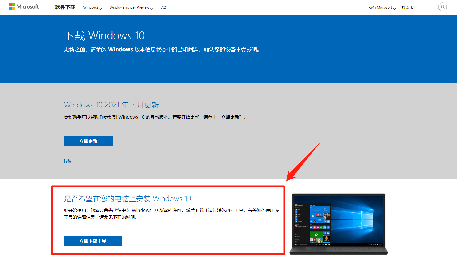The height and width of the screenshot is (259, 457).
Task: Click the paragraph beginning 要开始使用，您需要首先获得安装
Action: click(x=172, y=214)
